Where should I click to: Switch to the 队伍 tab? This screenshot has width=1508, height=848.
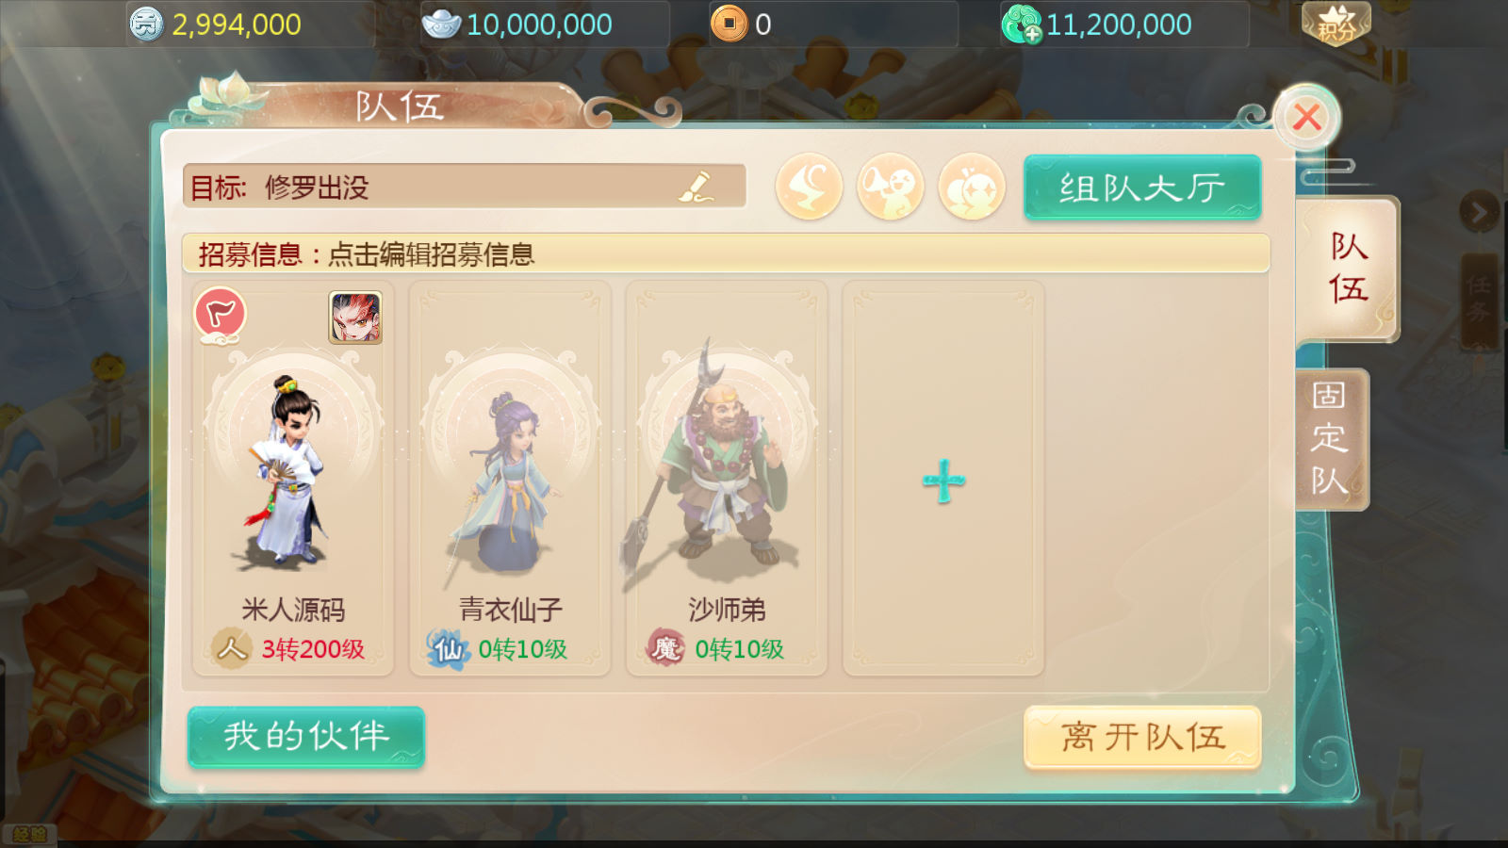[1348, 268]
